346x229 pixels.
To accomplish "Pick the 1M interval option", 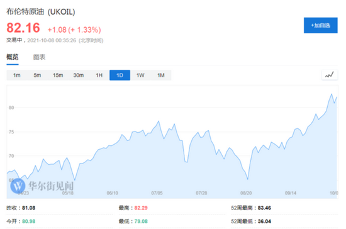I will point(161,75).
